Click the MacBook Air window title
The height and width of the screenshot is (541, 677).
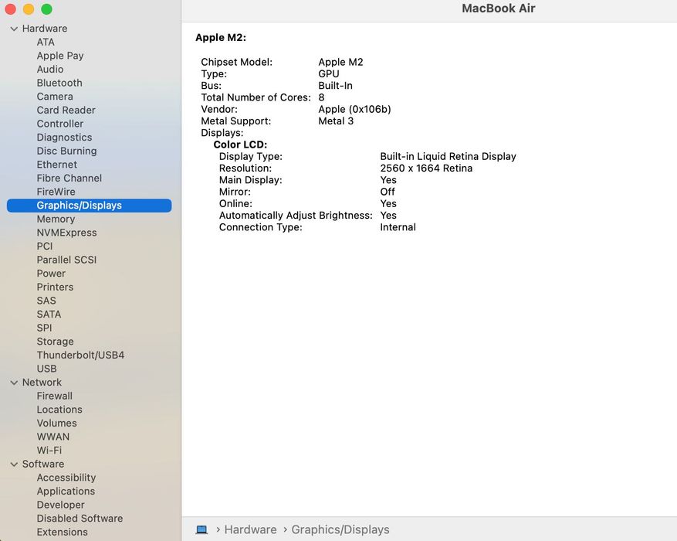498,9
